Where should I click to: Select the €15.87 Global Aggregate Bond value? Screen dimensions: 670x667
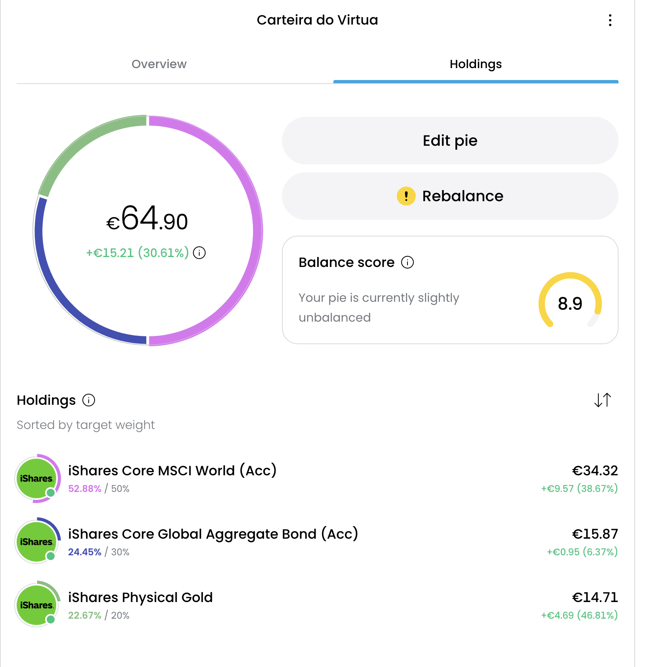594,534
